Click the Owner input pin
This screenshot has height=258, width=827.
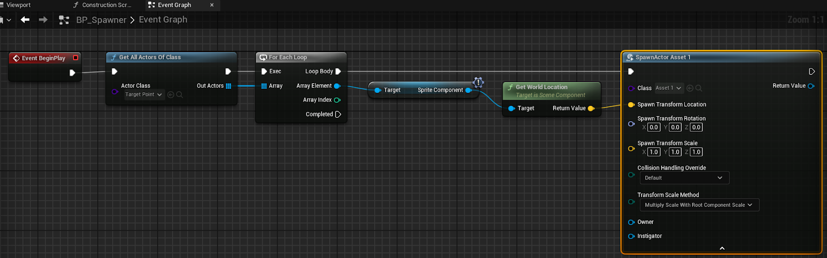coord(631,222)
